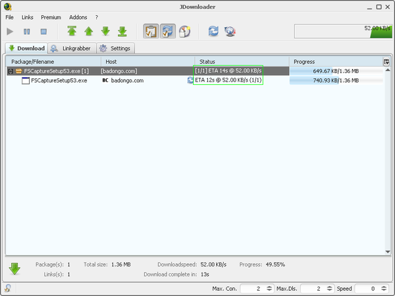
Task: Click the package folder icon for FSCaptureSetup53.exe [1]
Action: [18, 71]
